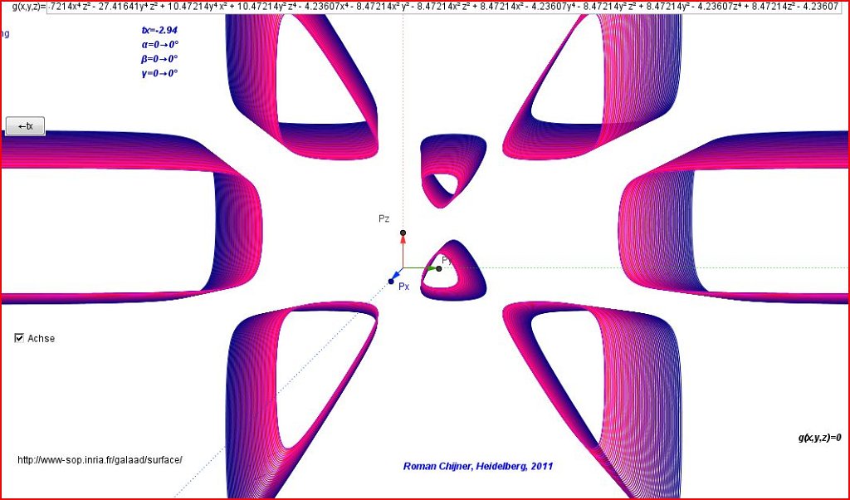Select the tx=-2.94 value text

(x=159, y=30)
